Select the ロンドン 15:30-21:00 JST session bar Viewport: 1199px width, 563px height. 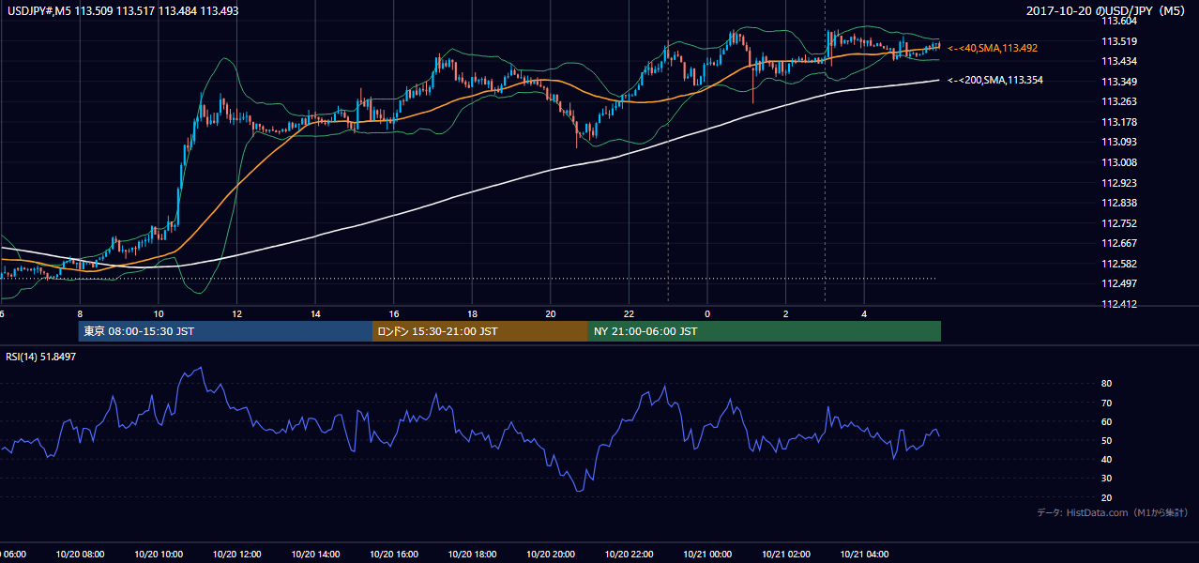click(x=480, y=331)
